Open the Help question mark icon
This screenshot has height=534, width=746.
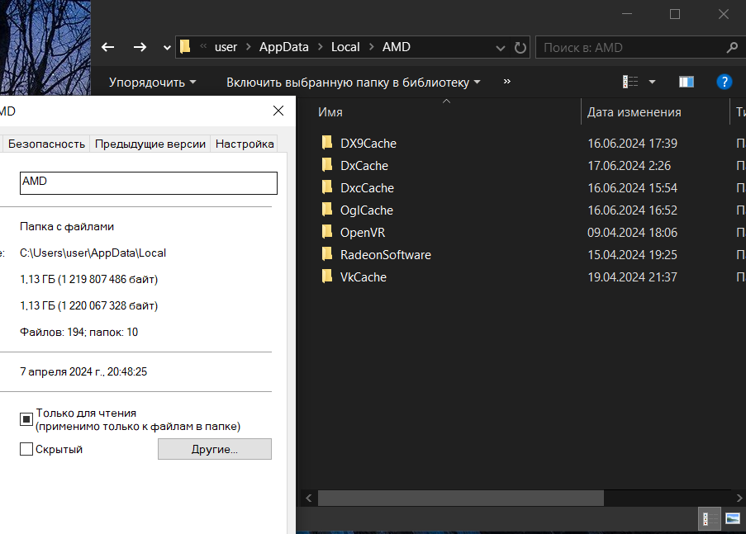click(x=724, y=82)
